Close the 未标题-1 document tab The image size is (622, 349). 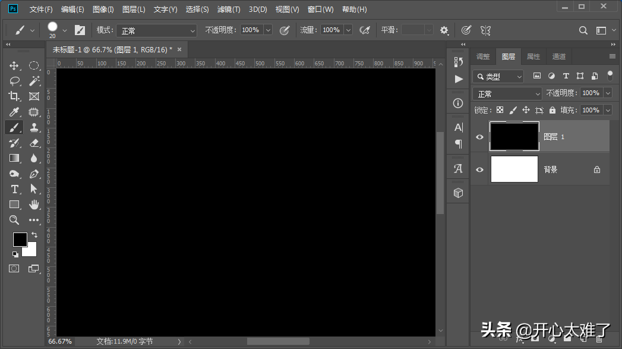point(179,49)
